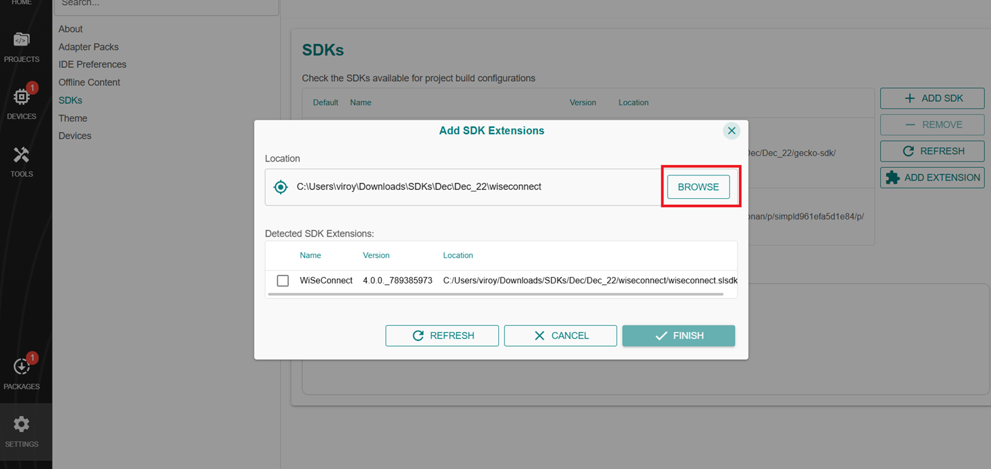Click Browse to choose SDK location
Viewport: 991px width, 469px height.
click(698, 187)
